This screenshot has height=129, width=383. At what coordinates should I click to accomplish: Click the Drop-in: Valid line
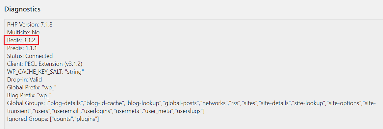coord(24,80)
